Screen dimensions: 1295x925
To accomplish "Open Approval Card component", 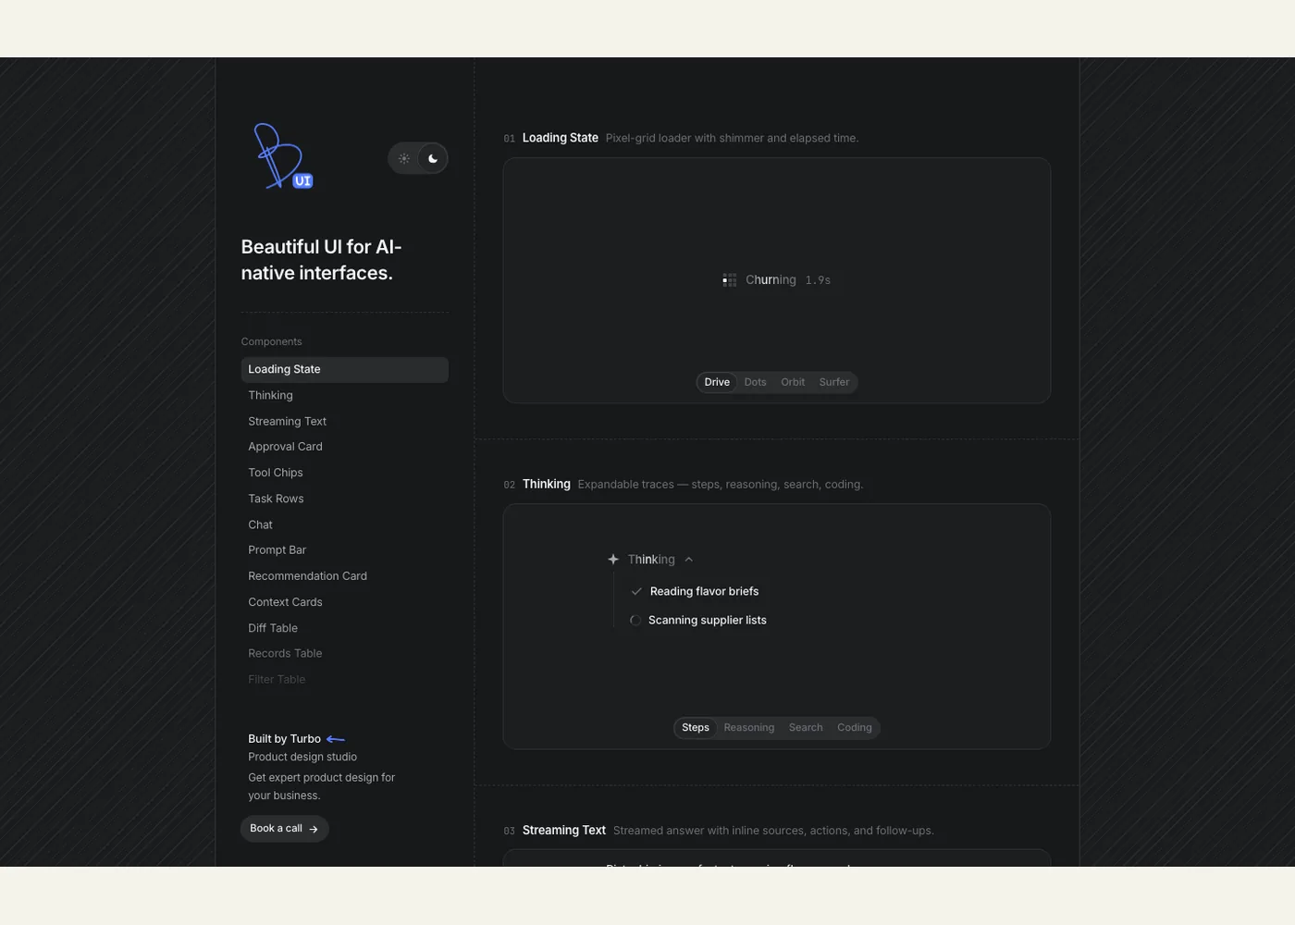I will (345, 447).
